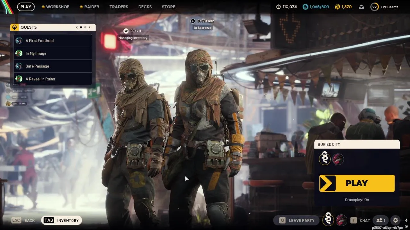Open the Safe Passage quest
This screenshot has width=410, height=230.
pyautogui.click(x=53, y=66)
